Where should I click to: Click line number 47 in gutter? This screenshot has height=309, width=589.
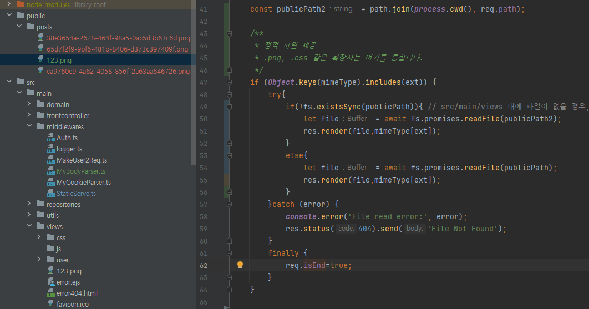click(204, 82)
